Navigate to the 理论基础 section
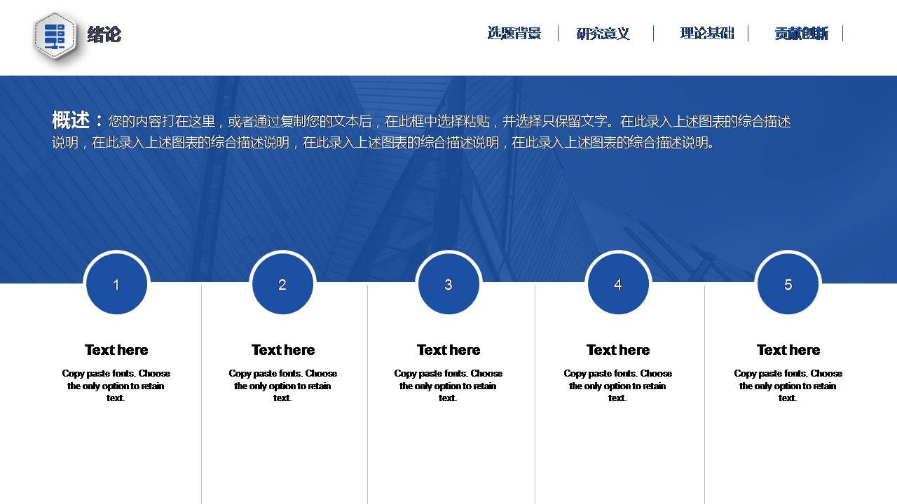Viewport: 897px width, 504px height. 706,32
